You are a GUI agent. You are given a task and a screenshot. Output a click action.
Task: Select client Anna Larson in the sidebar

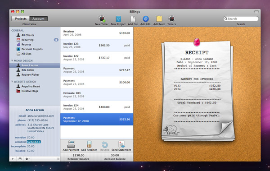35,65
